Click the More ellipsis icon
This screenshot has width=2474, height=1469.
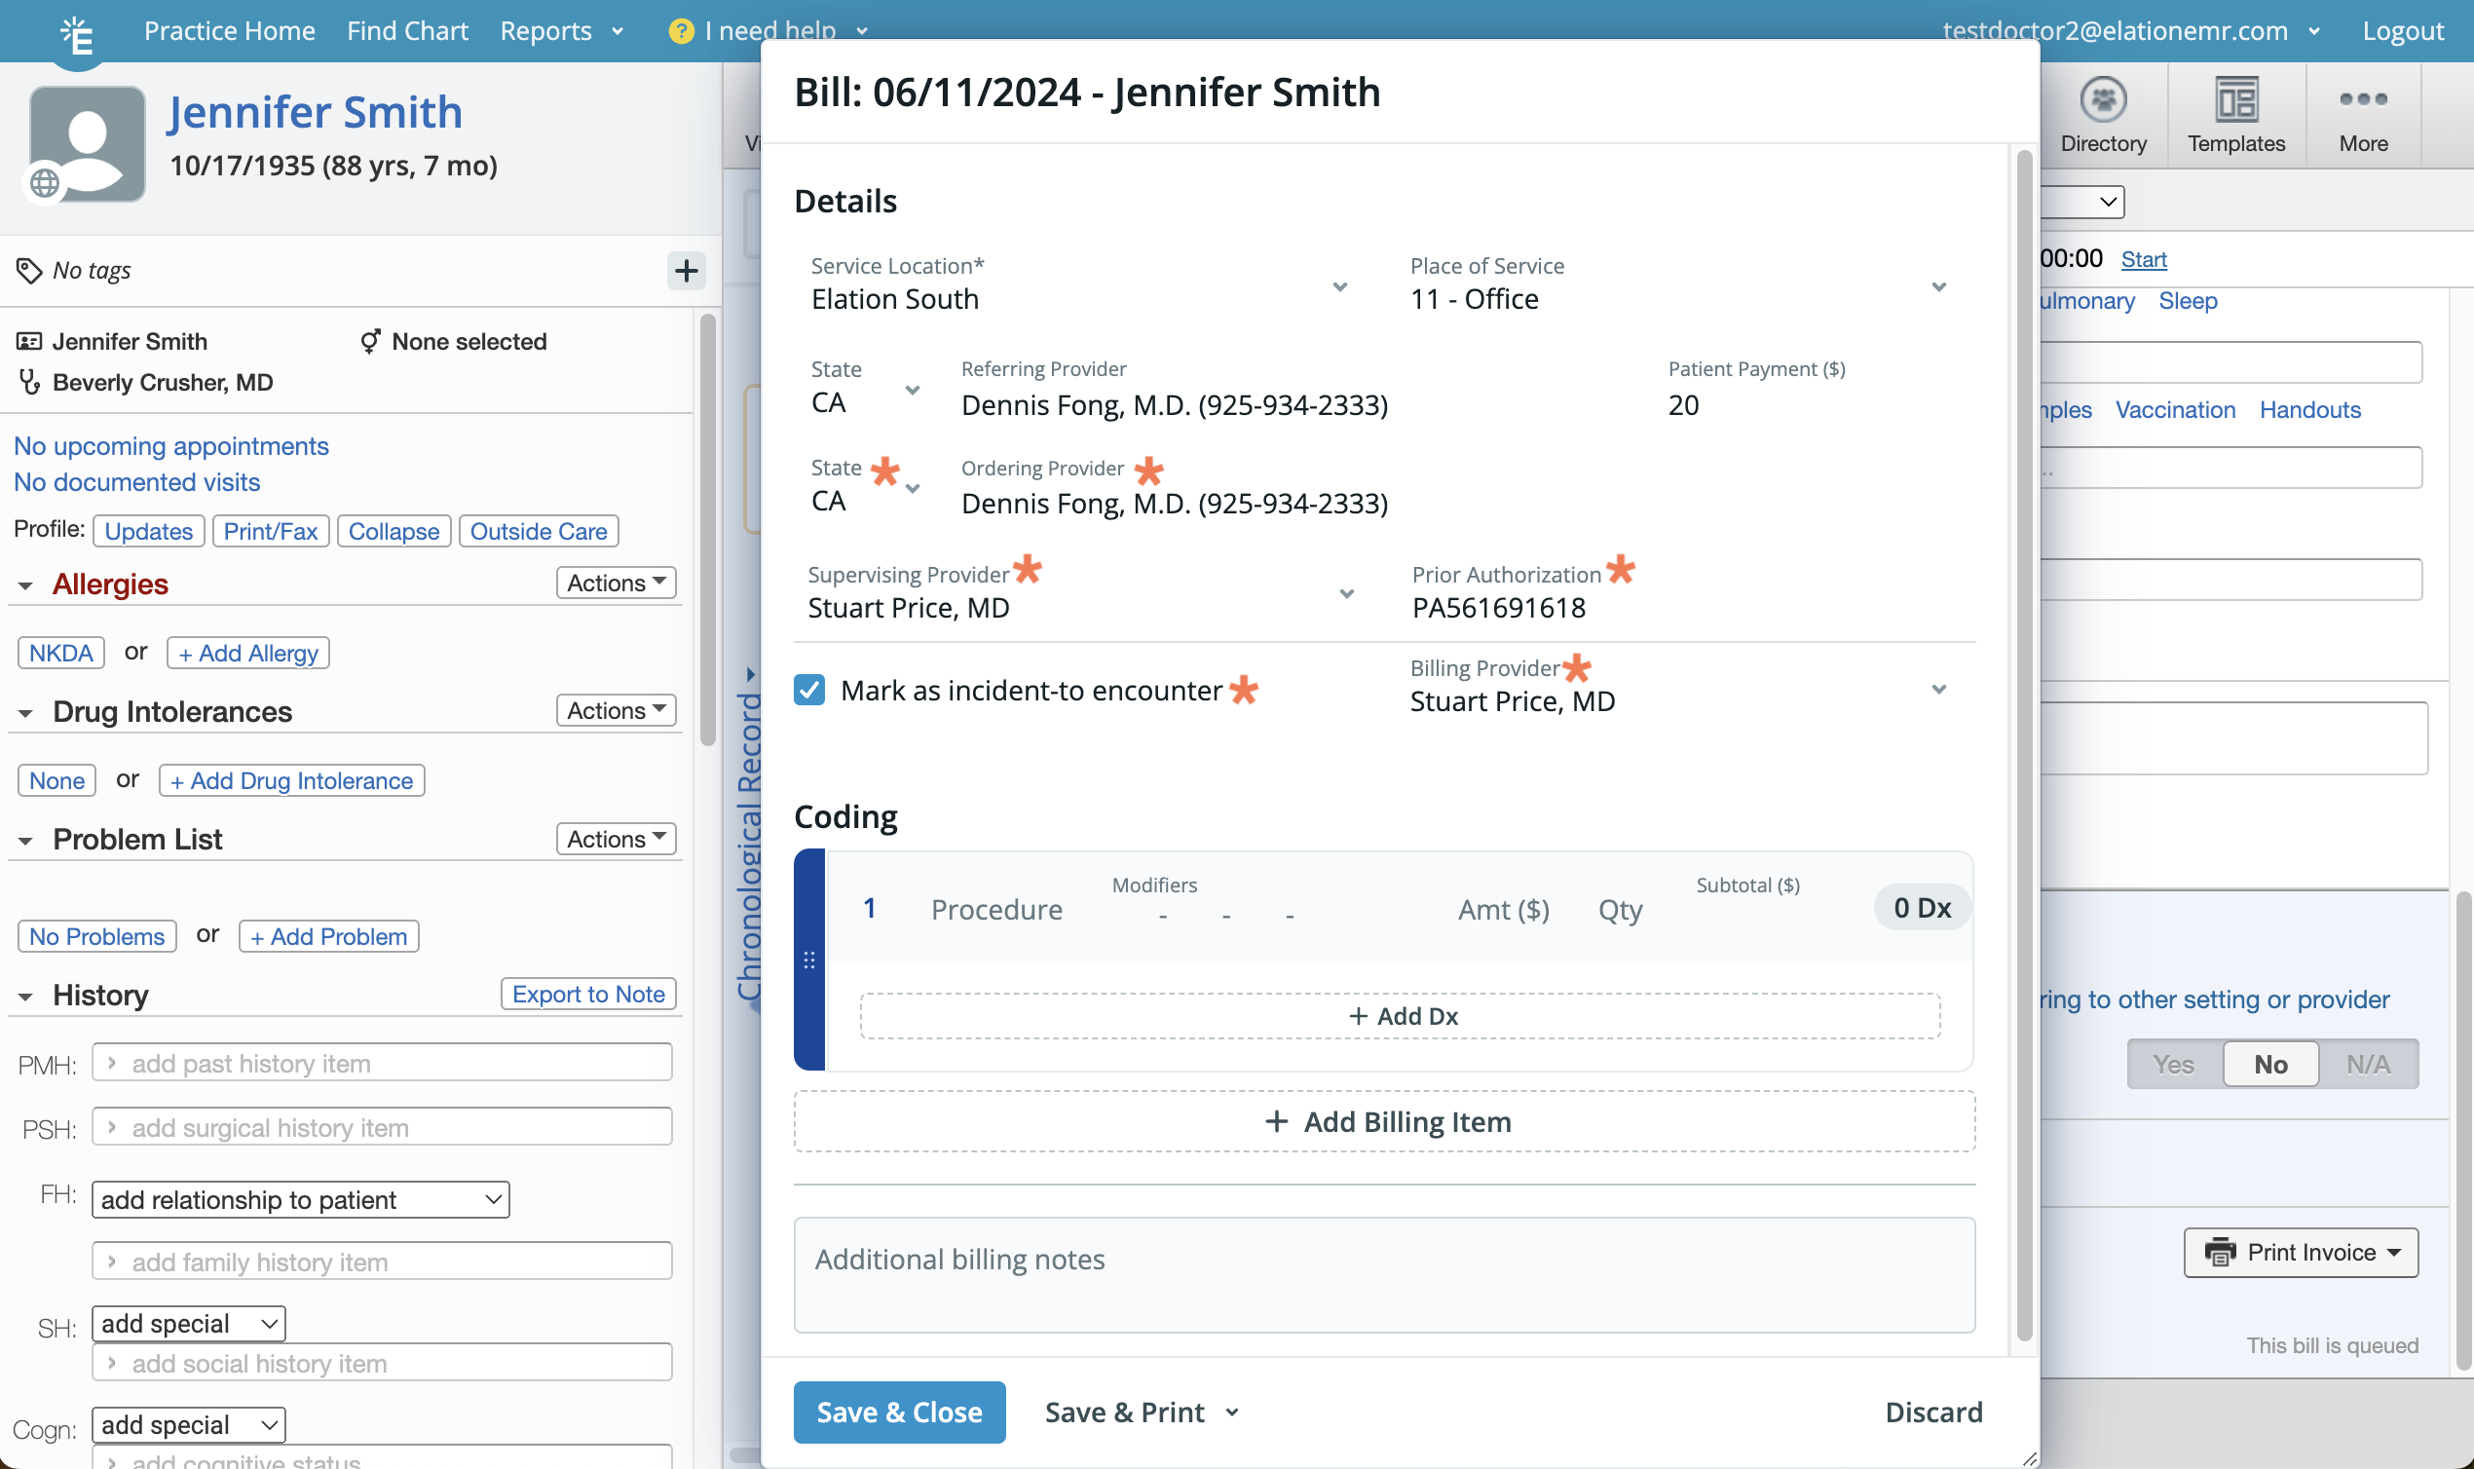coord(2363,100)
